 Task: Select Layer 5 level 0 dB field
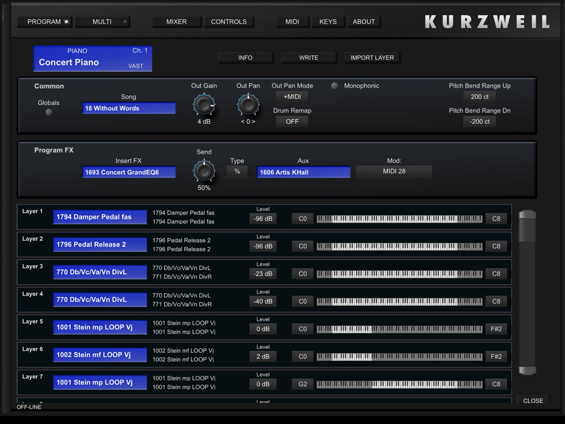point(263,329)
